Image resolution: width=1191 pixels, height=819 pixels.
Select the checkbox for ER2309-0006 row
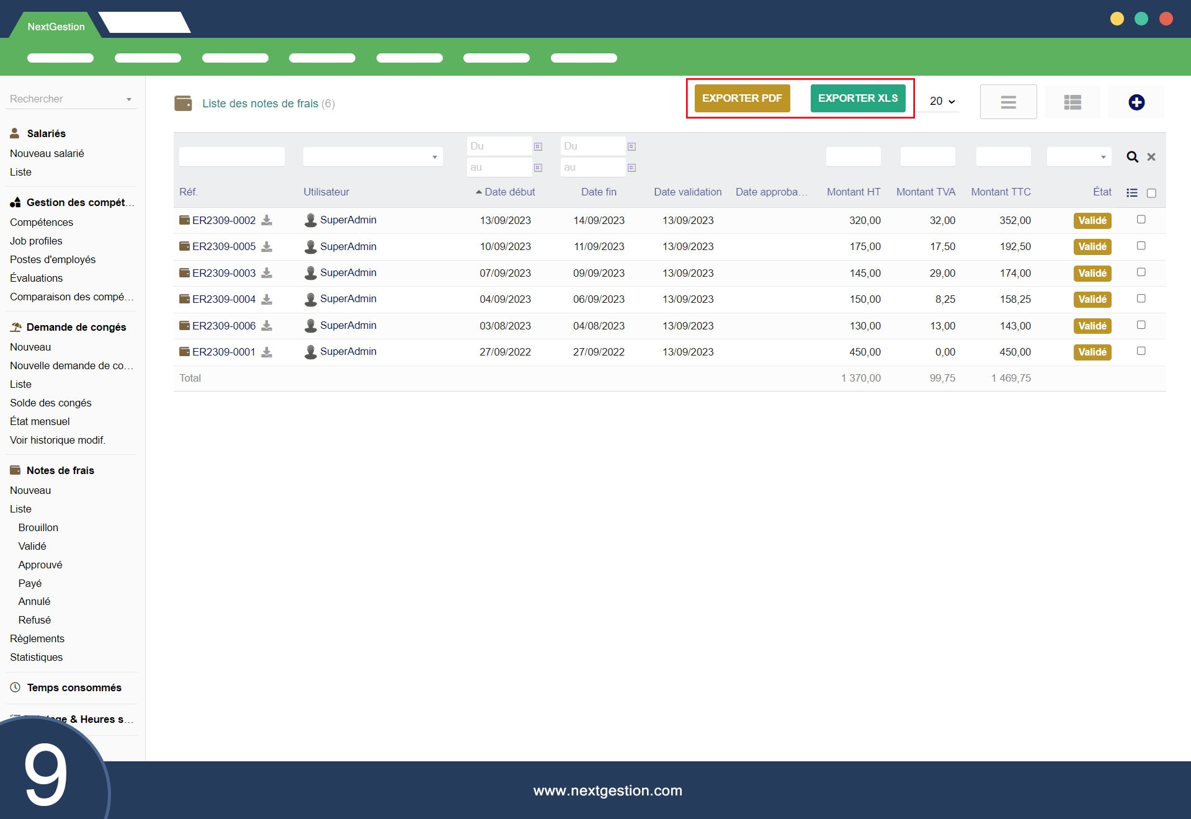click(x=1141, y=325)
